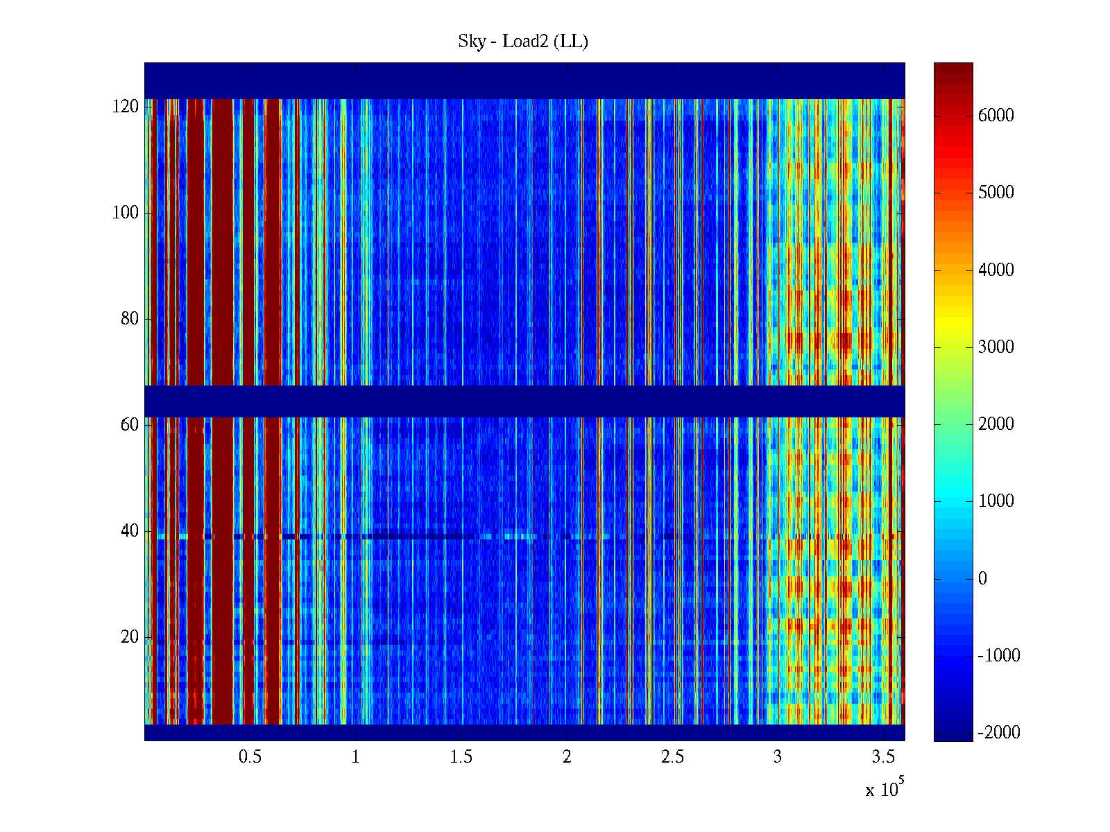Select the x-axis tick label 2.5
Viewport: 1110px width, 832px height.
pyautogui.click(x=672, y=757)
